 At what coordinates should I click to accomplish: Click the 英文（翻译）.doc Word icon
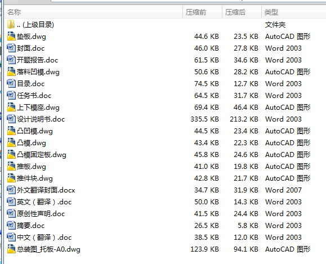tap(11, 202)
